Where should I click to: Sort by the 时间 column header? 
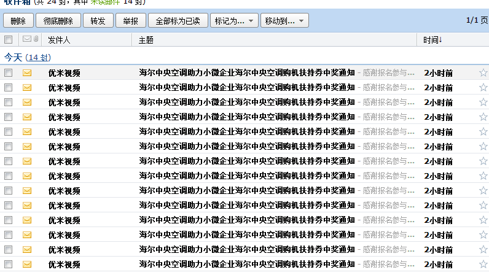point(432,40)
